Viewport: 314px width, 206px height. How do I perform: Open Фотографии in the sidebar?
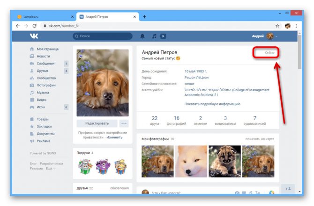[x=46, y=85]
